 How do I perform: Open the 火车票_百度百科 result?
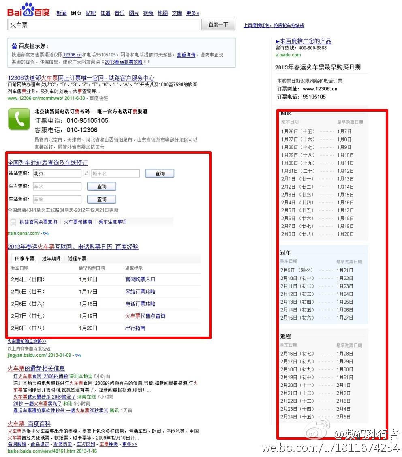pyautogui.click(x=29, y=424)
